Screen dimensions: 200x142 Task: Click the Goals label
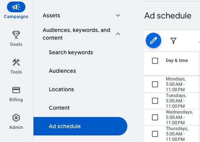16,44
